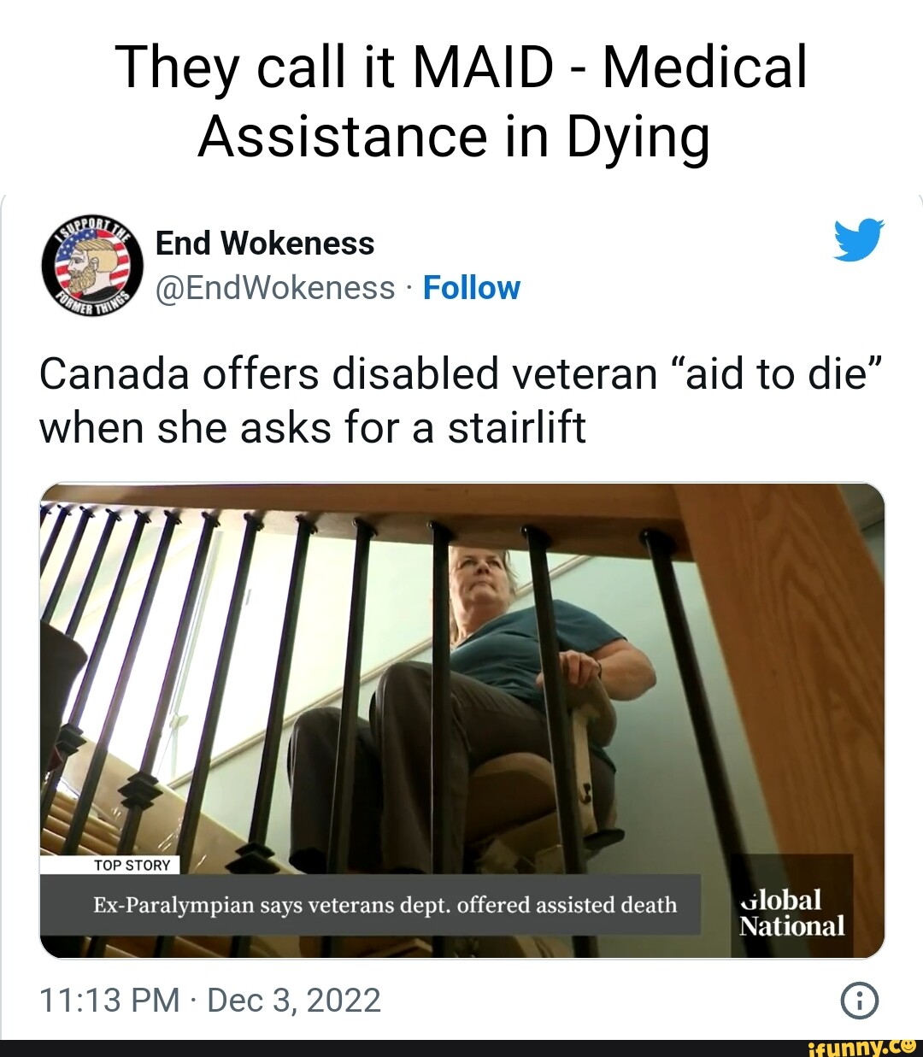Click the tweet text about disabled veteran
The image size is (923, 1057).
(460, 400)
